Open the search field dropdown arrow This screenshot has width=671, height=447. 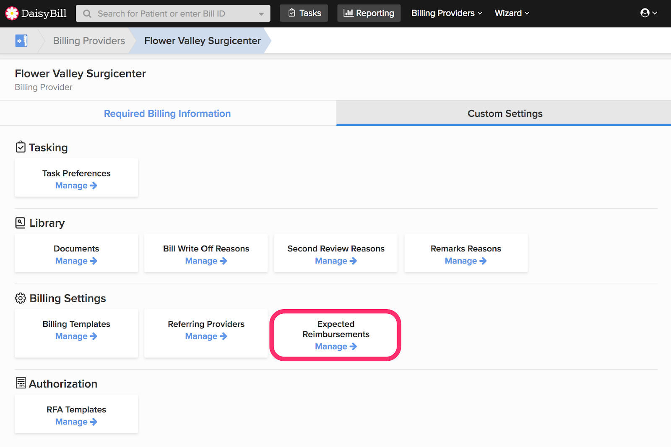point(261,14)
